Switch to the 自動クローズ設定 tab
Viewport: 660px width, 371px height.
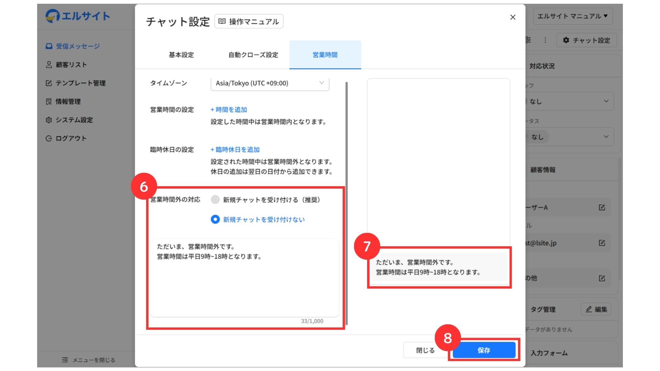[253, 55]
